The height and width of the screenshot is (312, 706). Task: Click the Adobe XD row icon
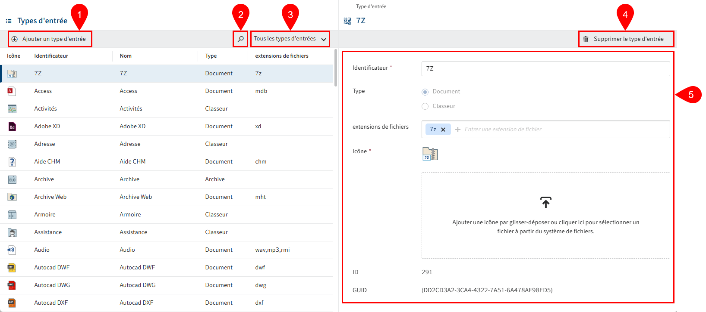coord(12,127)
